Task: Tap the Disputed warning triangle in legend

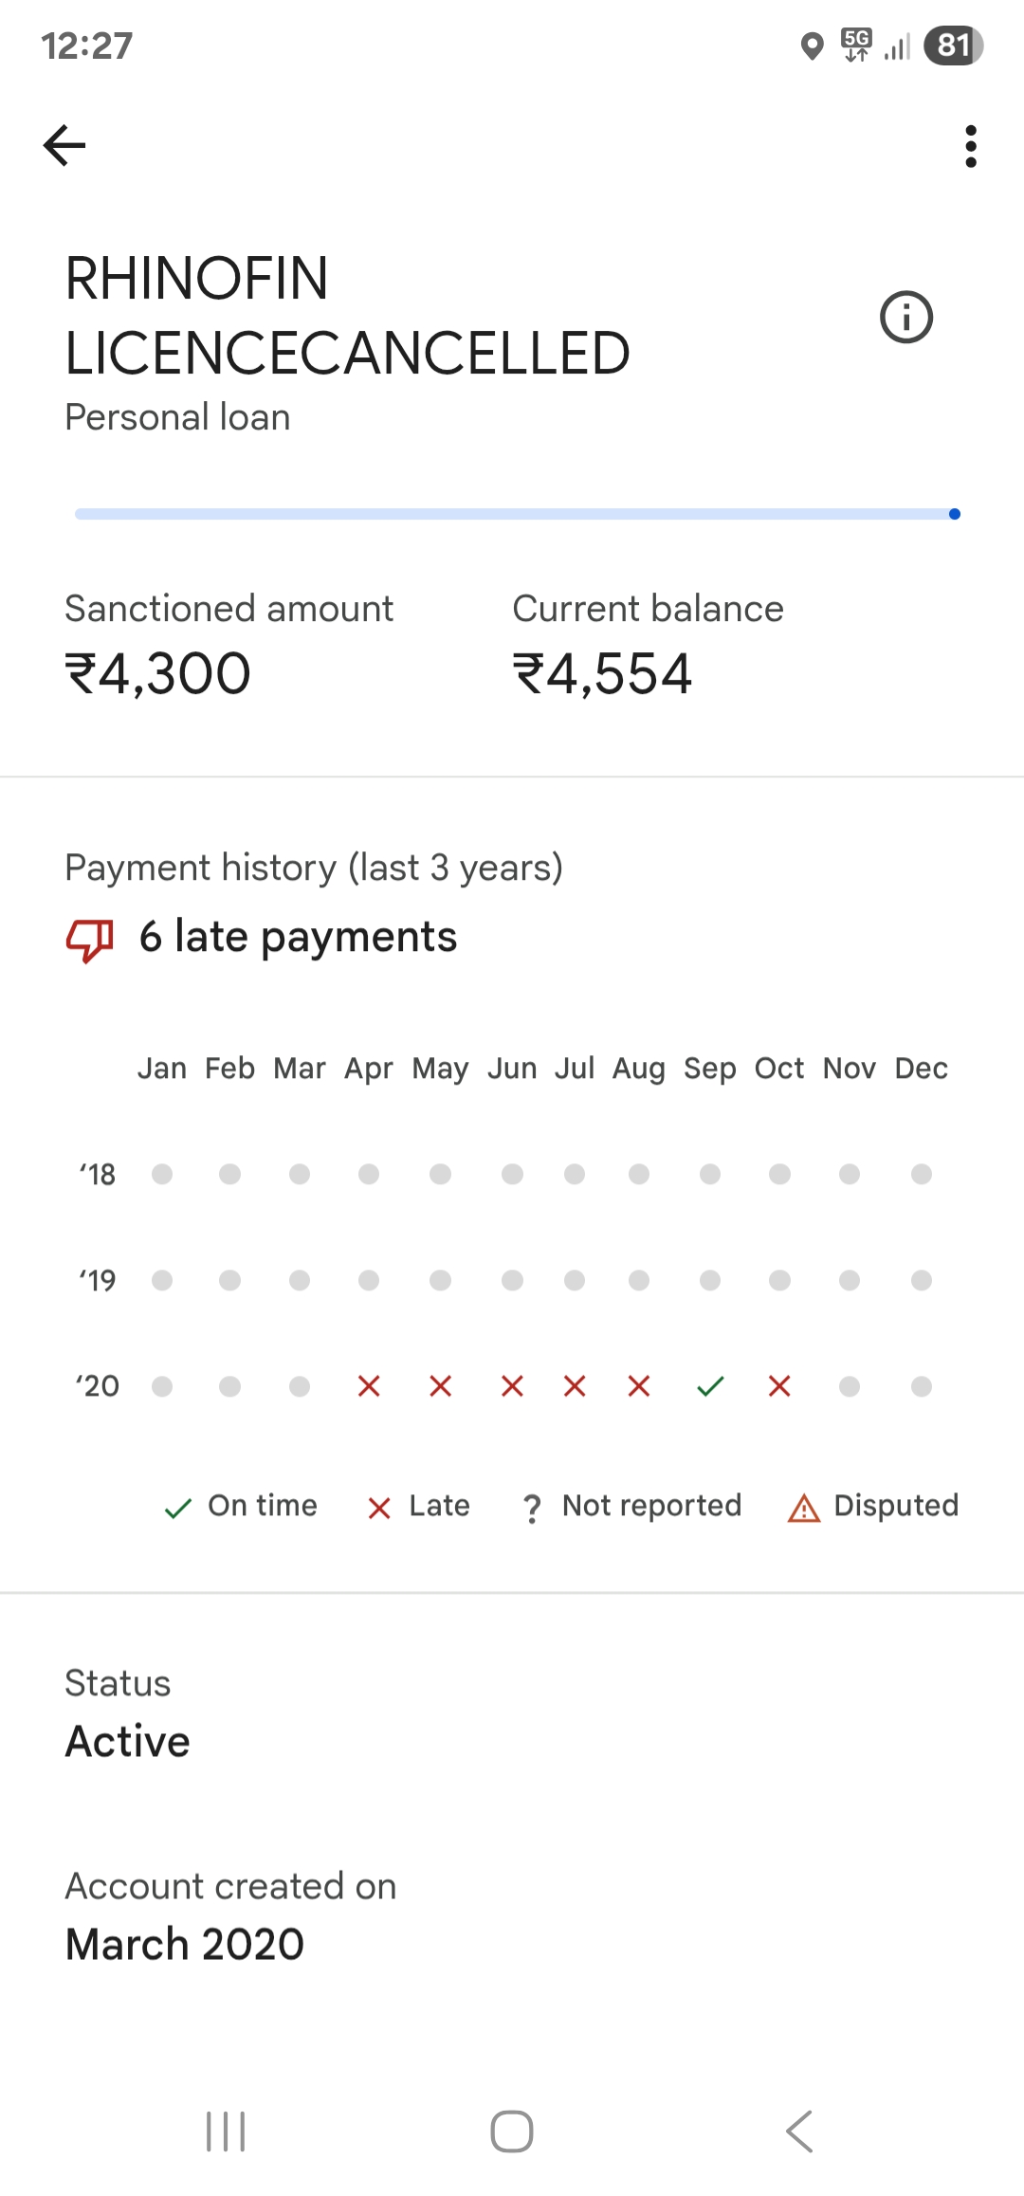Action: coord(804,1508)
